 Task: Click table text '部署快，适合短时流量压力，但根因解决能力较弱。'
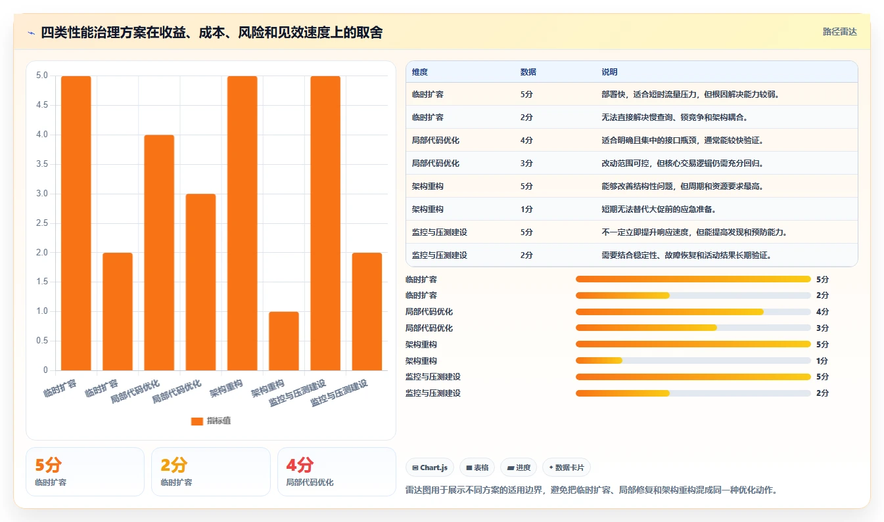point(690,95)
